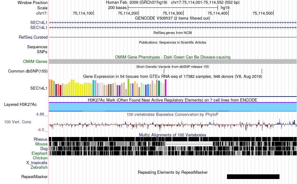
Task: Click the 100 vertebrates PhyloP conservation title
Action: pos(173,114)
